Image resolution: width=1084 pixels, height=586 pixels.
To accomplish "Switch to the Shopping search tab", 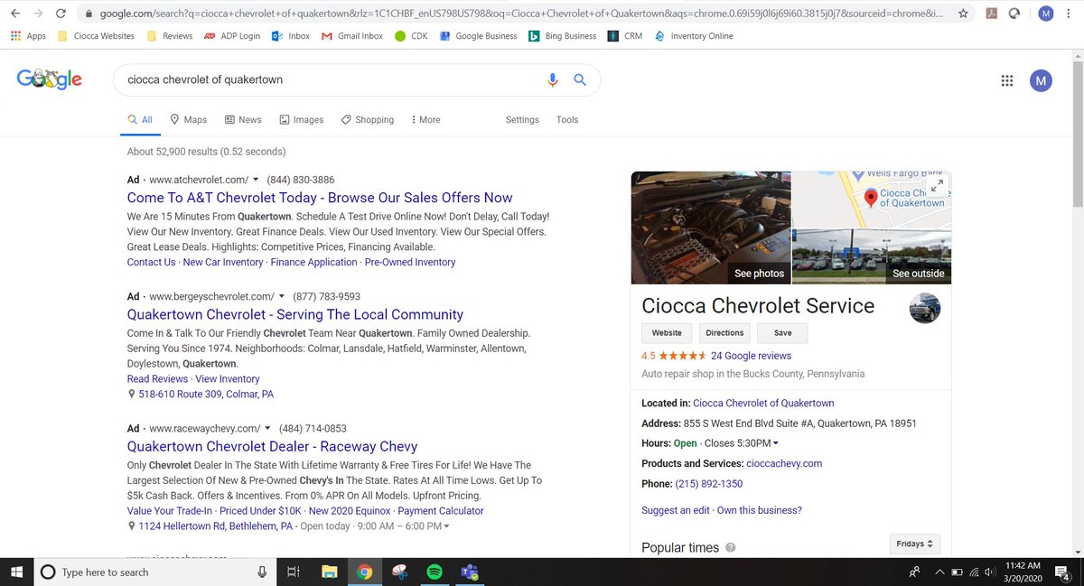I will [x=368, y=119].
